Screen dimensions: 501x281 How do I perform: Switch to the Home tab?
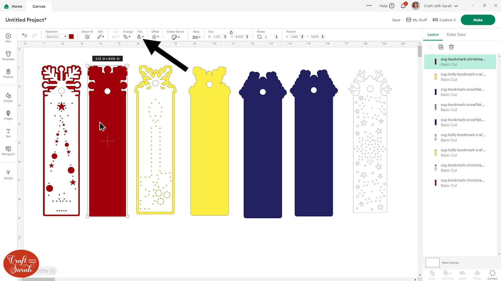[13, 6]
